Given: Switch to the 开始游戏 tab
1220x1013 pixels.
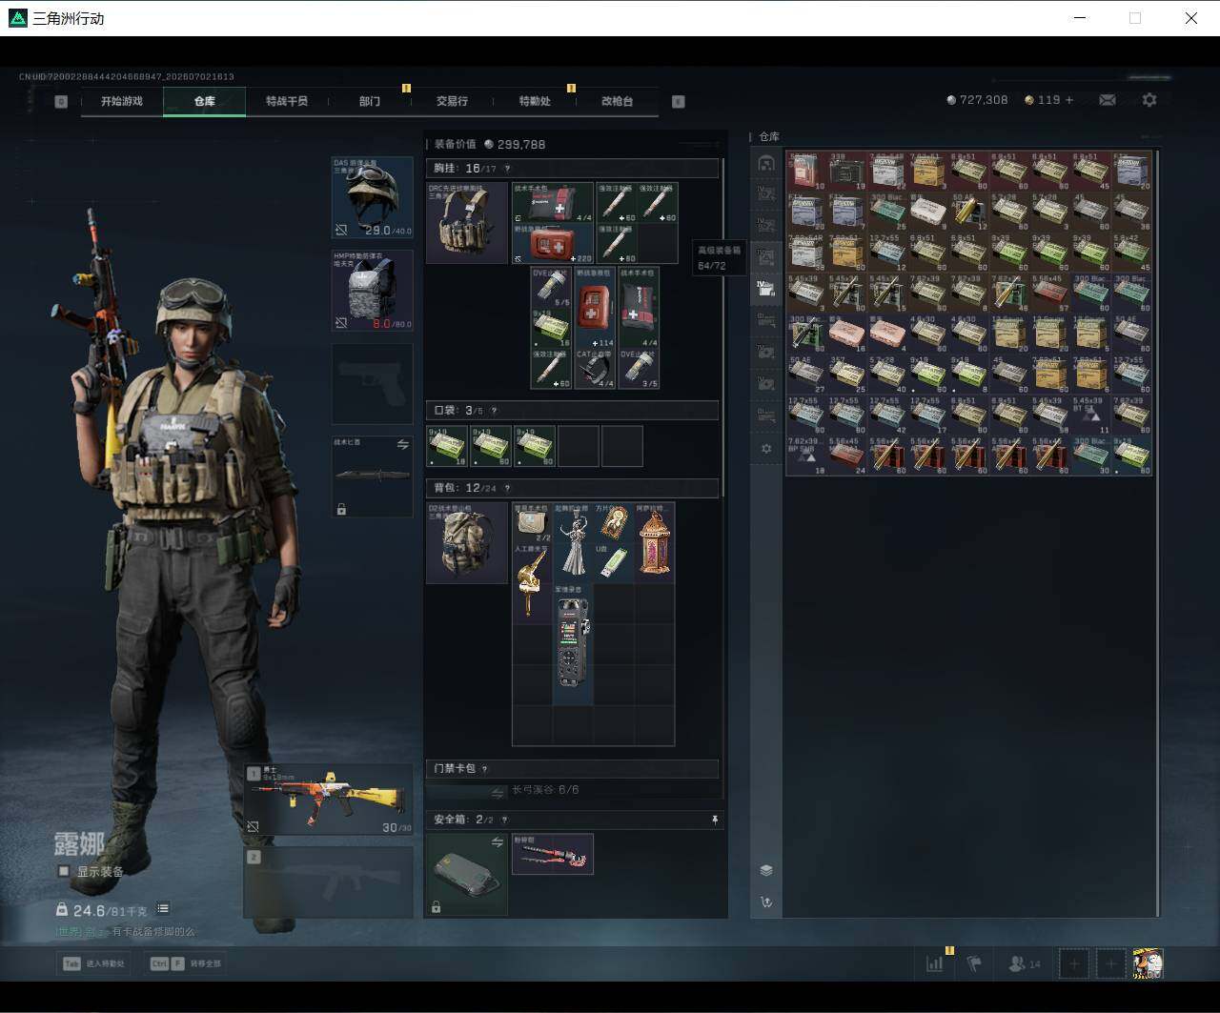Looking at the screenshot, I should pyautogui.click(x=122, y=101).
